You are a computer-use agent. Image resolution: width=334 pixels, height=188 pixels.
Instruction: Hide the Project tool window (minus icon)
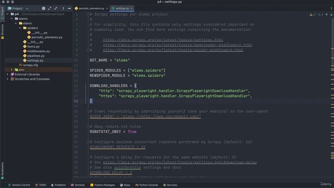[x=69, y=8]
